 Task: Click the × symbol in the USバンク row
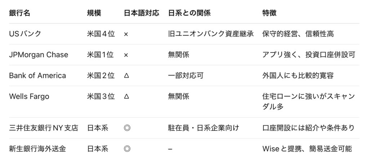pos(126,34)
